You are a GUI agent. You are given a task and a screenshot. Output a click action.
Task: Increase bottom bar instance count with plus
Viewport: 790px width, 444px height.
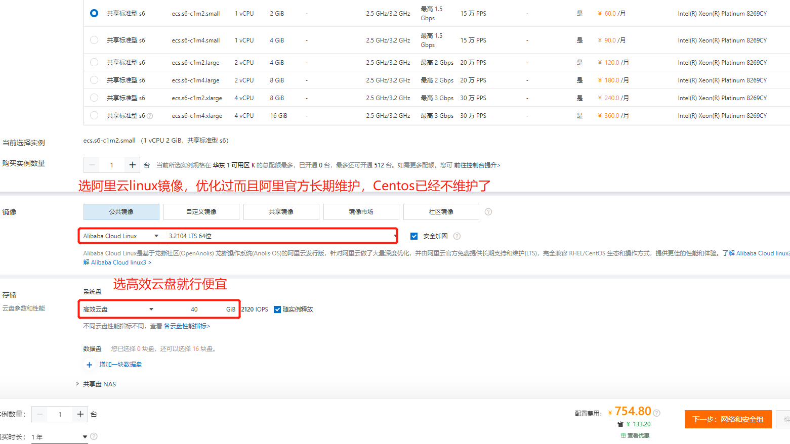click(x=80, y=415)
